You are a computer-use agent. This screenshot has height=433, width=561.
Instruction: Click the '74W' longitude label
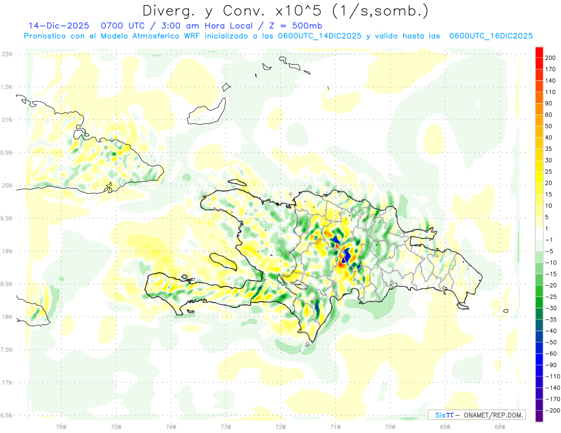tap(171, 426)
